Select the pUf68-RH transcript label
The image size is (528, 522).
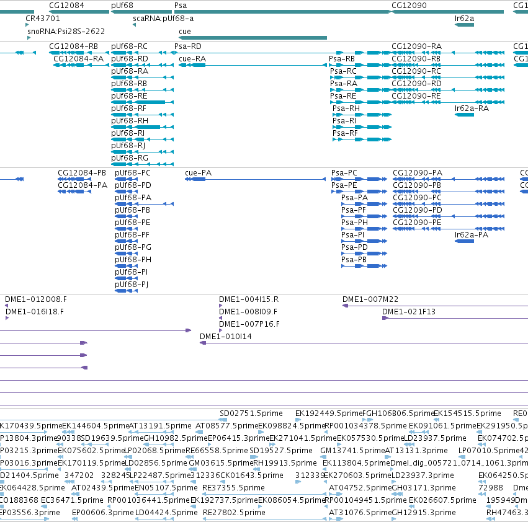pyautogui.click(x=130, y=120)
